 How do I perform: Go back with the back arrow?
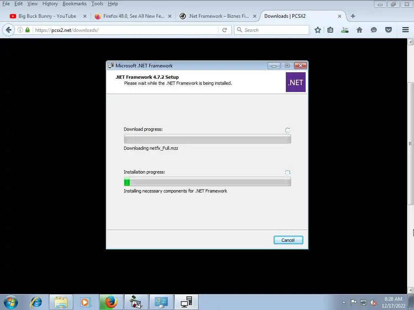click(8, 30)
